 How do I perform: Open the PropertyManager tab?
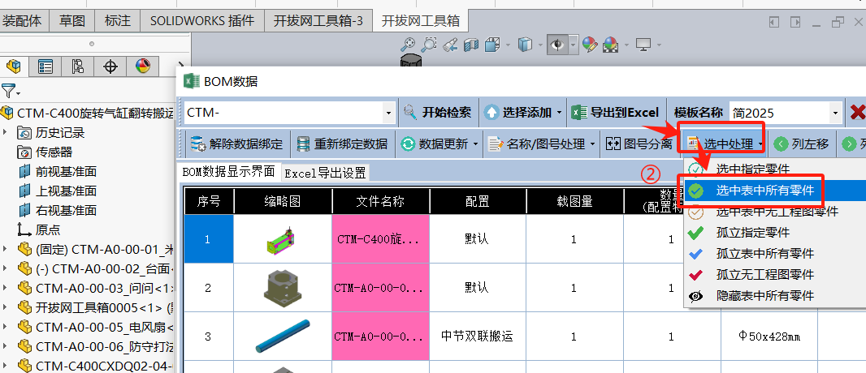[x=45, y=67]
